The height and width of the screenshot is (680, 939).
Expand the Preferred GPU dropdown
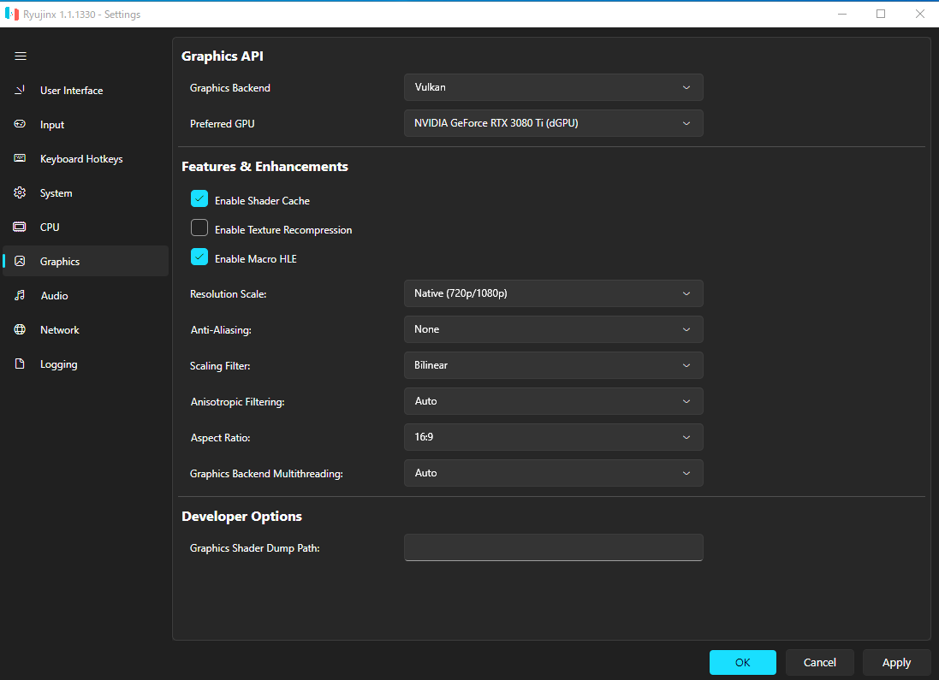553,123
